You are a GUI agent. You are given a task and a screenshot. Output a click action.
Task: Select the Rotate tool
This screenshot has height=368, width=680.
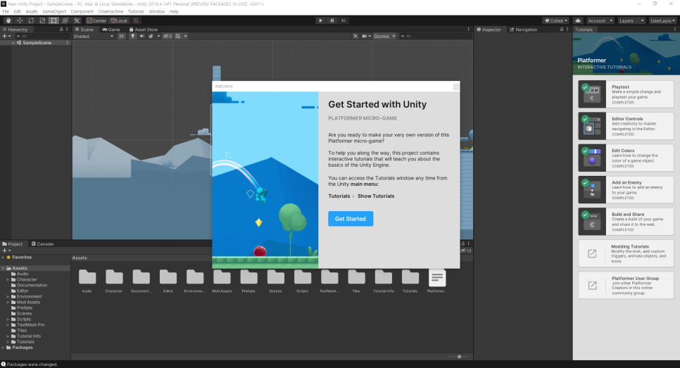point(31,20)
